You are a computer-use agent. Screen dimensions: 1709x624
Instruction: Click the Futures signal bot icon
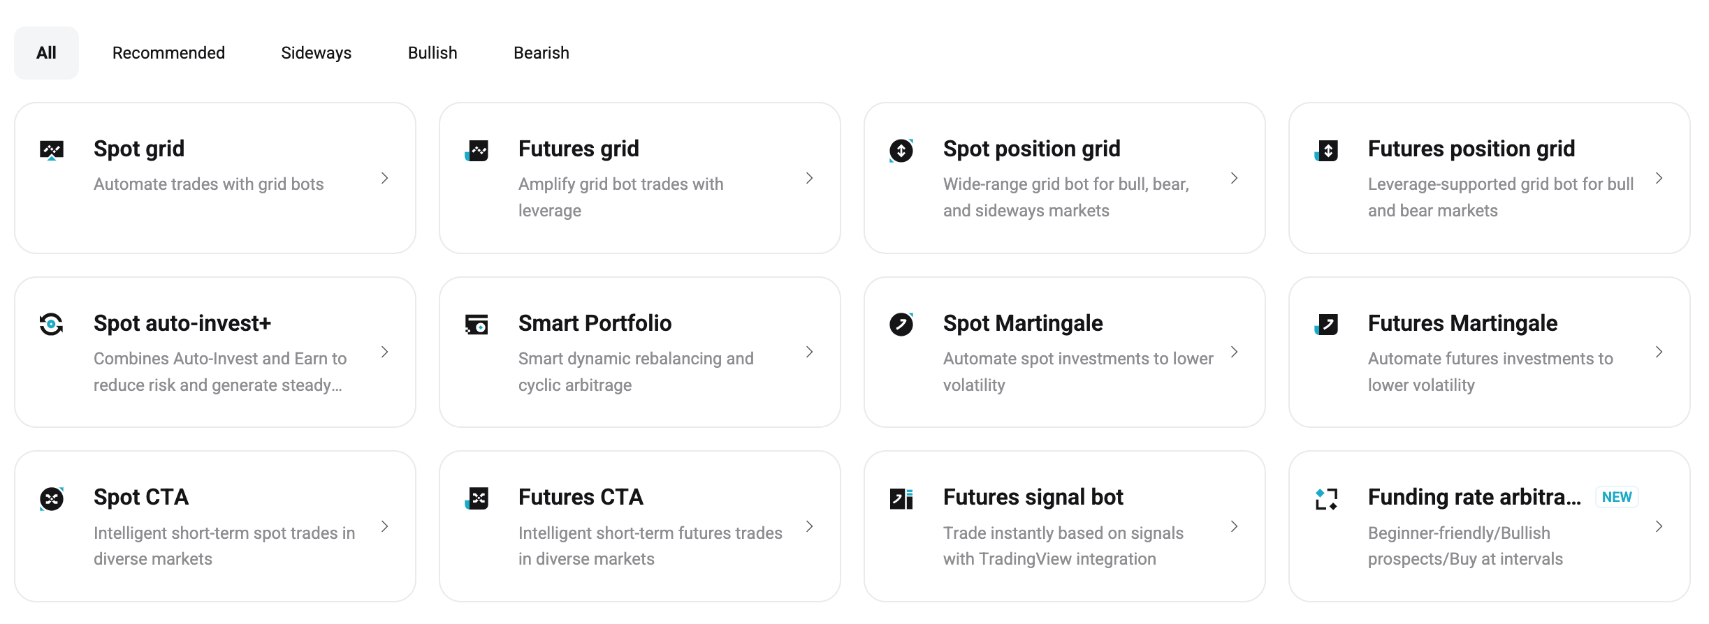click(x=901, y=498)
